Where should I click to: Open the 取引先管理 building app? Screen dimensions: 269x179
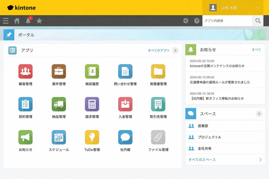[158, 104]
